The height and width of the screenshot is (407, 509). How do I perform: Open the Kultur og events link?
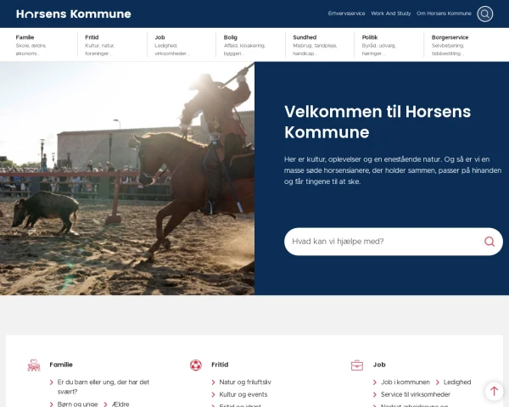[x=243, y=394]
